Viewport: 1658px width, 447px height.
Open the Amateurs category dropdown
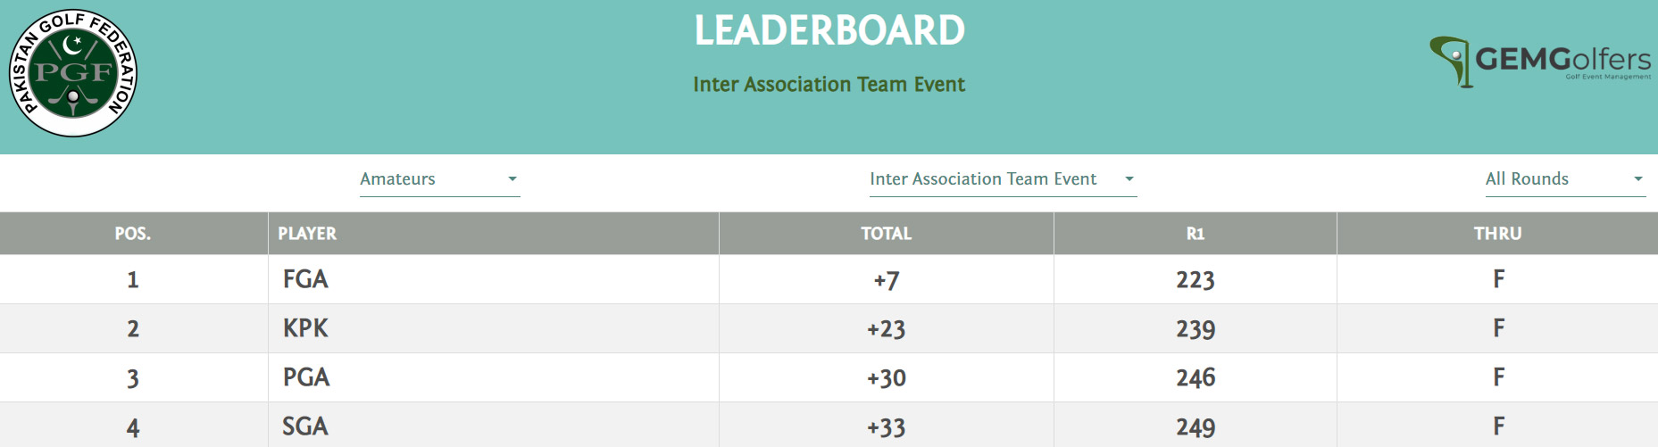click(x=439, y=179)
